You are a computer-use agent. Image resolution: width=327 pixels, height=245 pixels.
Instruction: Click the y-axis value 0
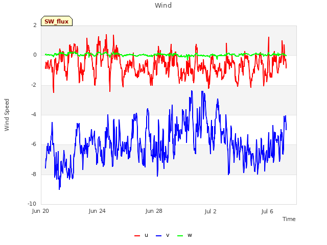(x=35, y=55)
